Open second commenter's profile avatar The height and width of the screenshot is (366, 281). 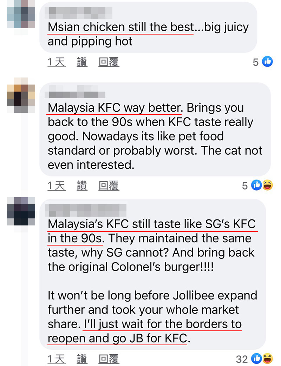[21, 95]
